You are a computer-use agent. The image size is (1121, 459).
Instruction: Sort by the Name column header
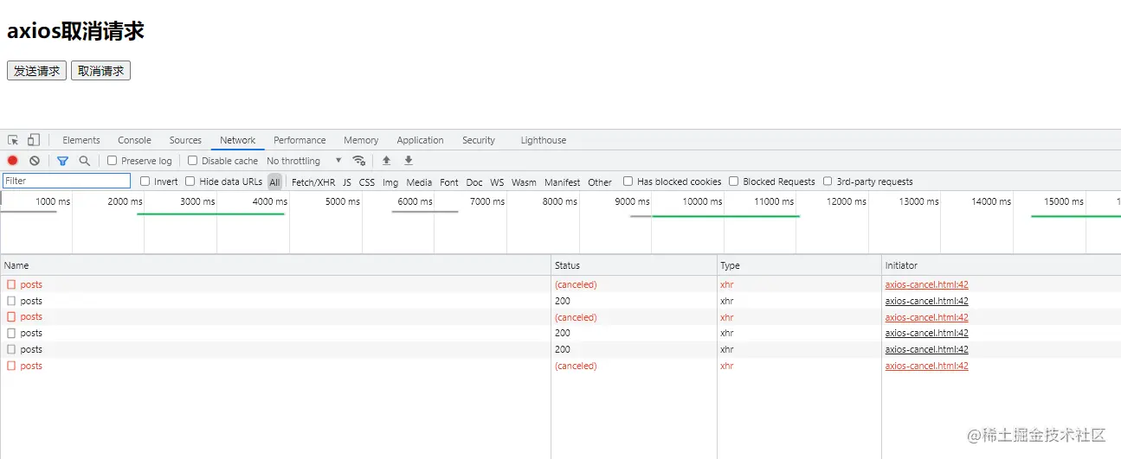pyautogui.click(x=275, y=265)
